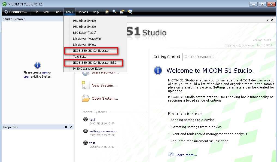Screen dimensions: 277x162
Task: Click the Learn more... link
Action: pos(186,155)
